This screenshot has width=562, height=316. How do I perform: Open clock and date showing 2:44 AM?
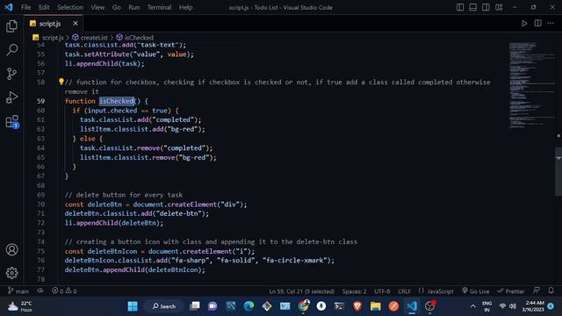(x=533, y=306)
